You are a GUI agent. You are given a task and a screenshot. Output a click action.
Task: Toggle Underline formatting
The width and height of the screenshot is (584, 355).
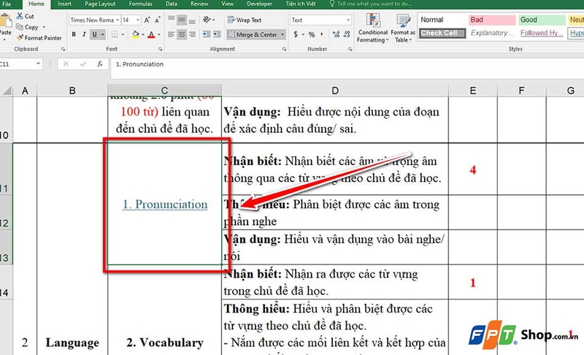[95, 34]
